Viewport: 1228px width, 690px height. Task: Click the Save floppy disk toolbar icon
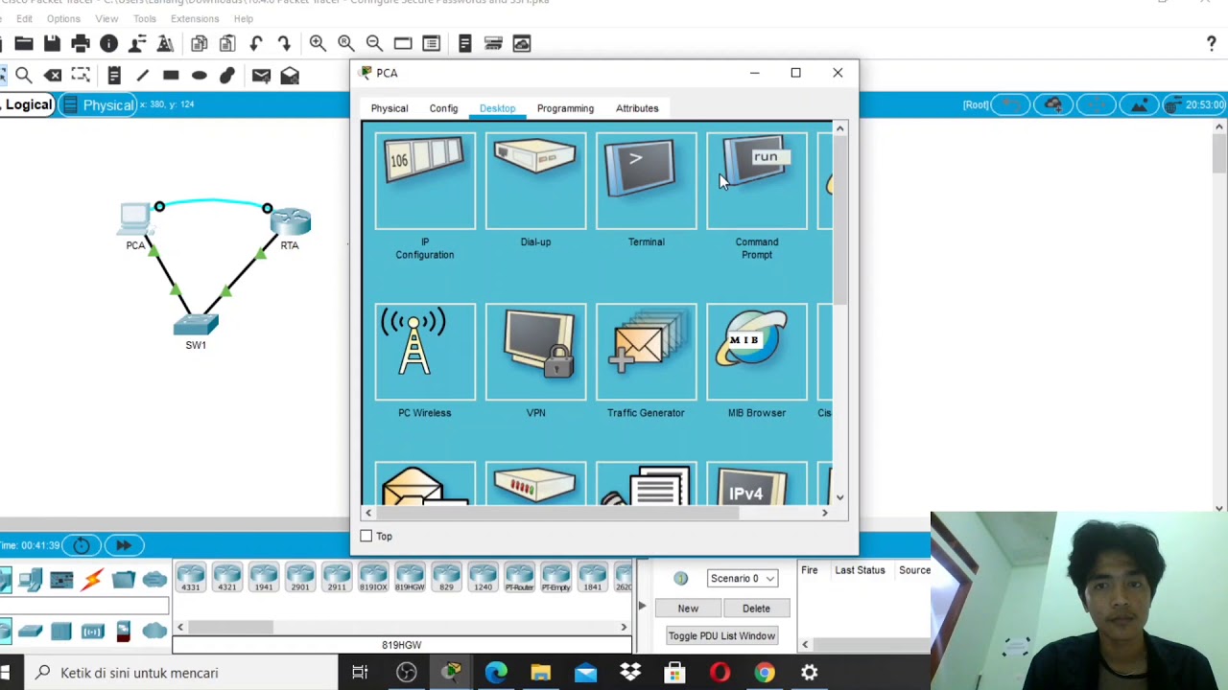pyautogui.click(x=52, y=43)
